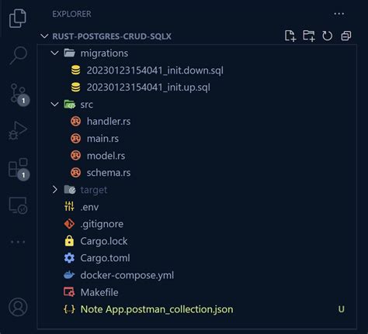Open the Explorer view in activity bar
The image size is (368, 334).
pos(18,19)
